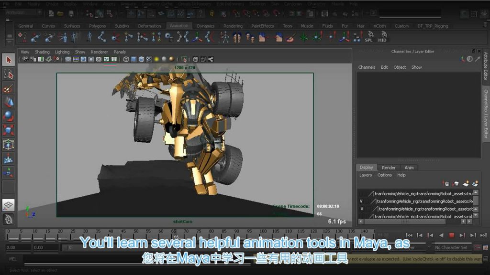Click the HID shelf button

(x=382, y=37)
